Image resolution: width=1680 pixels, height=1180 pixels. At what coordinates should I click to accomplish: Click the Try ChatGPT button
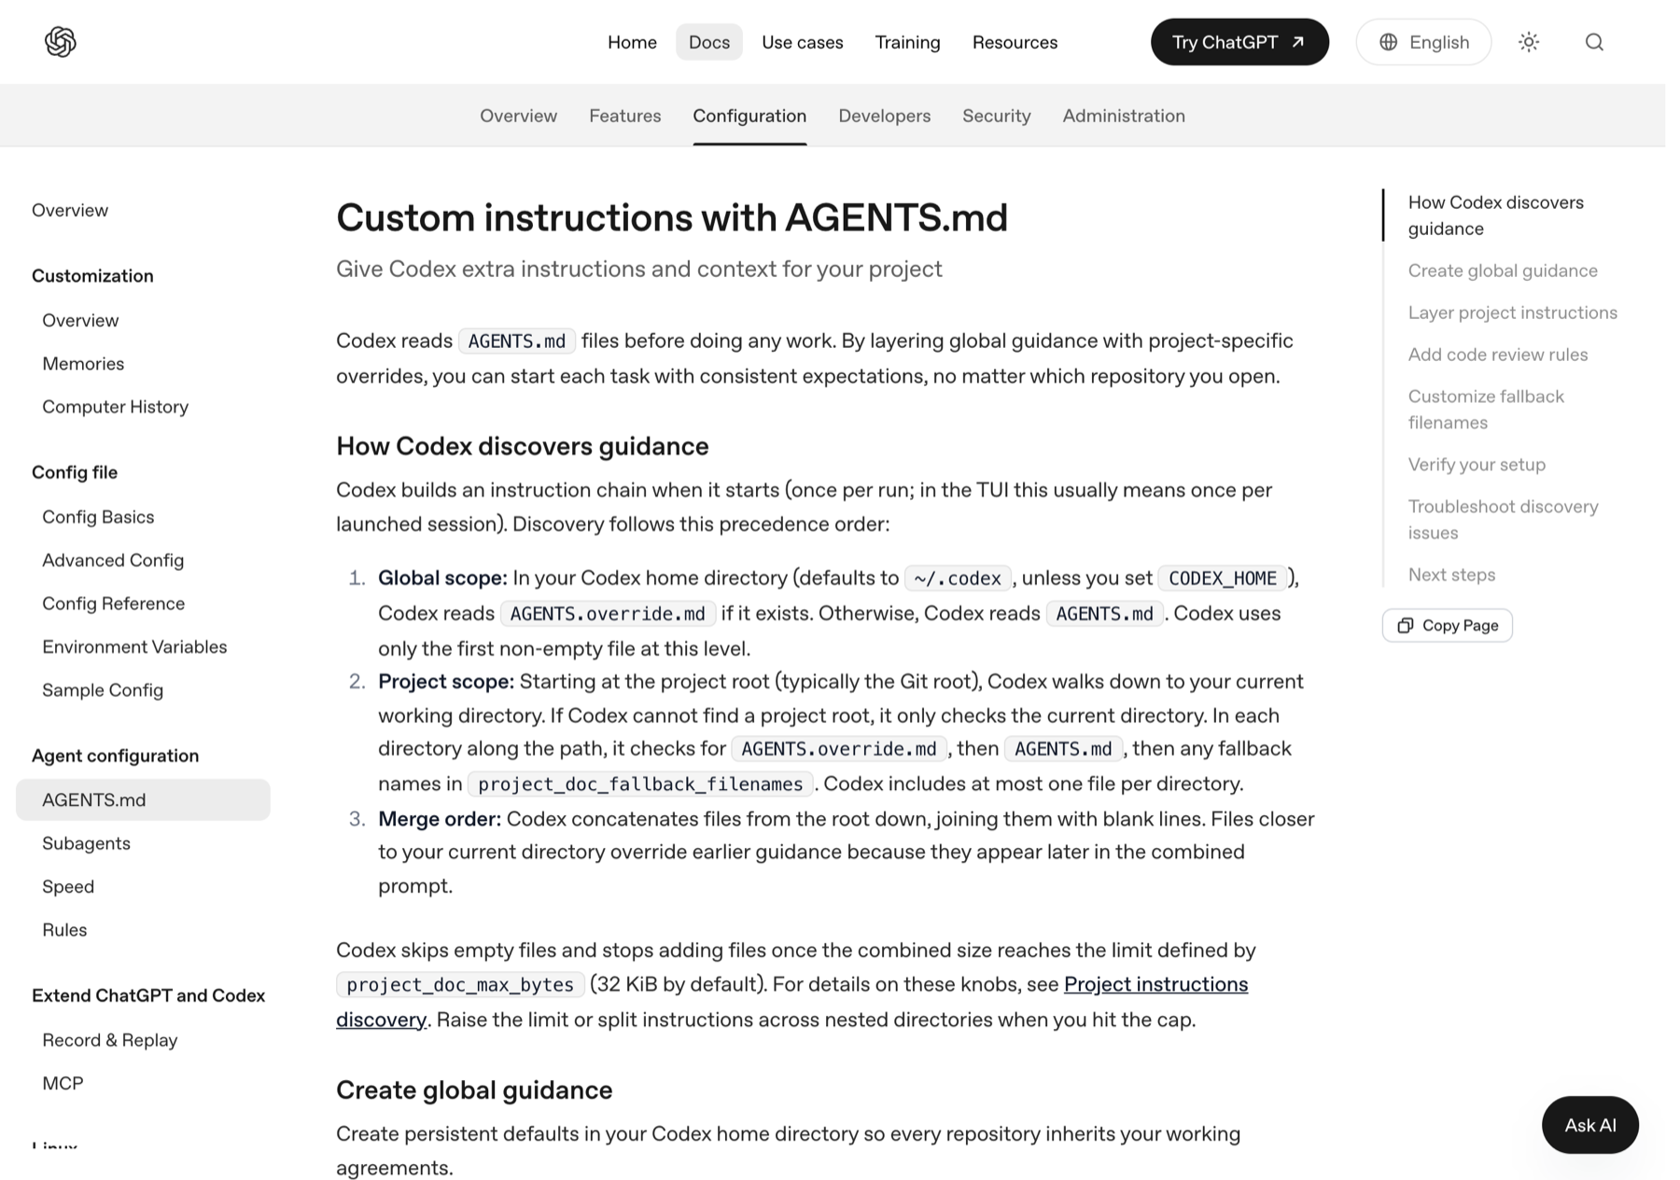1239,42
